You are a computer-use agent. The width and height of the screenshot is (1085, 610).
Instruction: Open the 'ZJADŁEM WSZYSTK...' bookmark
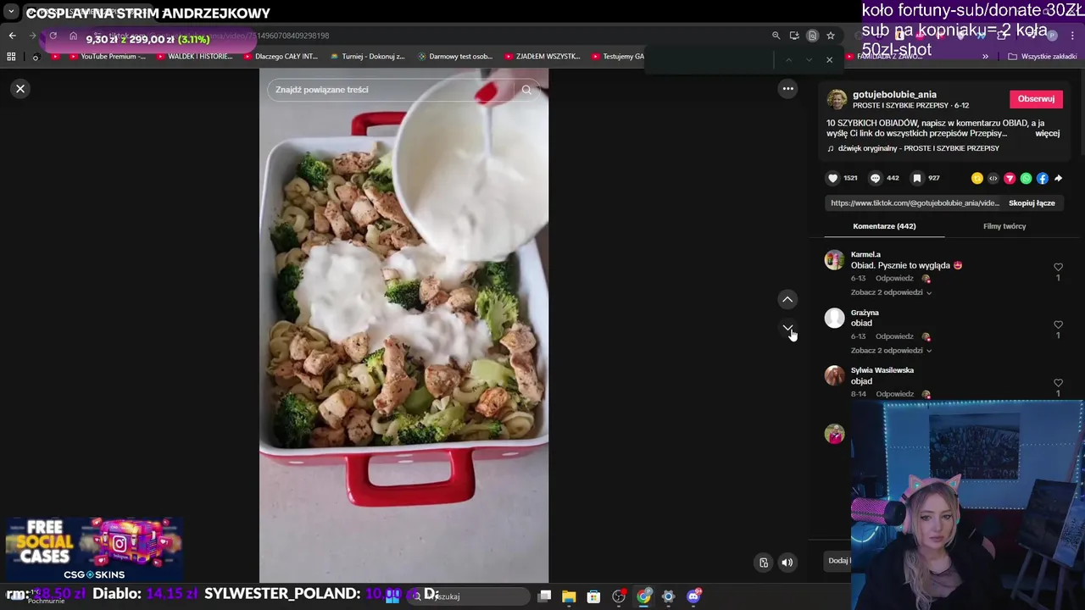[542, 57]
